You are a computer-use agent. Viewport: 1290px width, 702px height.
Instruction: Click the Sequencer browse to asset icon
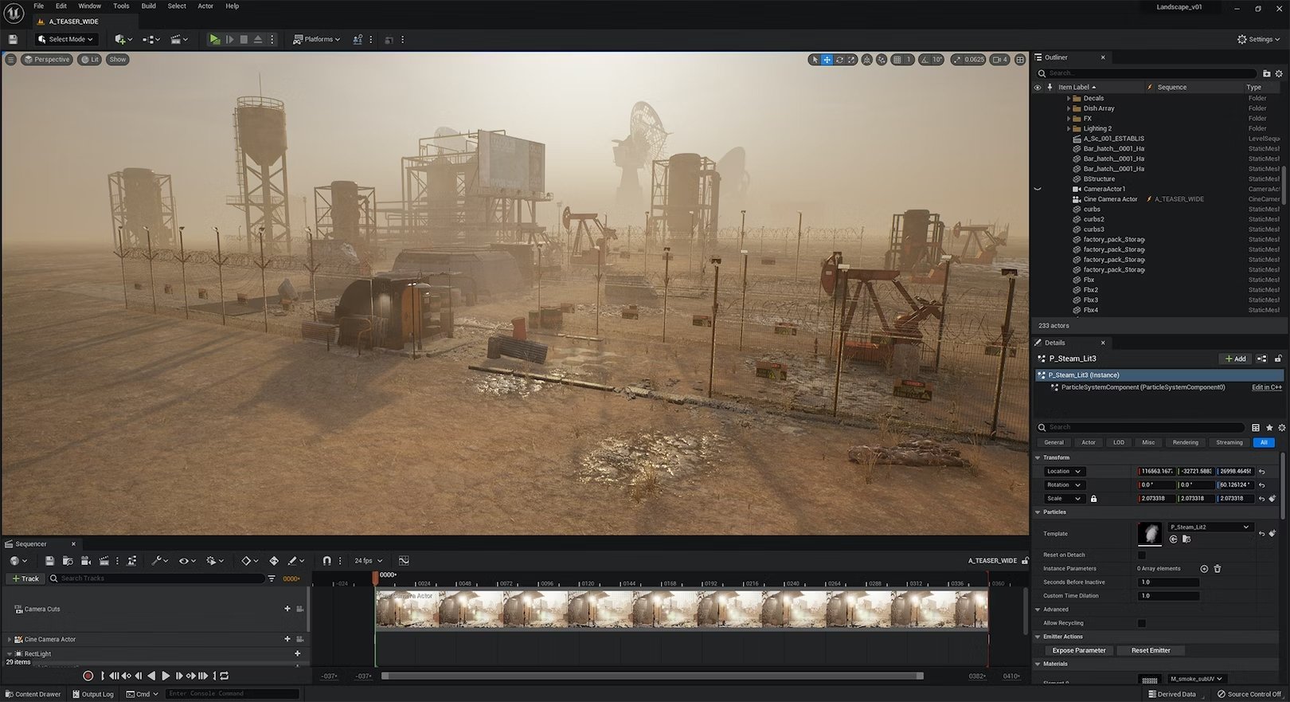point(68,561)
